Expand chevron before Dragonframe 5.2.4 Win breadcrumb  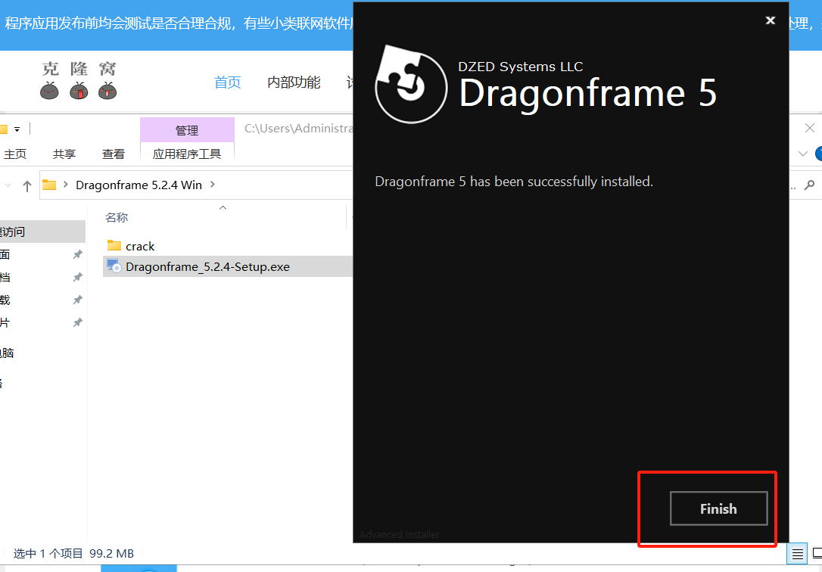coord(66,185)
